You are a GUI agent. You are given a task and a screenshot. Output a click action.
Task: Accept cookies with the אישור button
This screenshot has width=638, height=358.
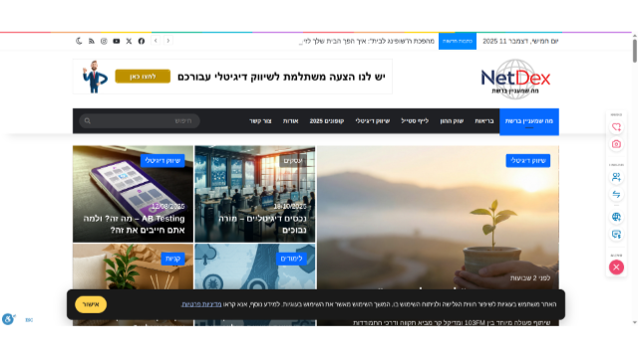tap(91, 304)
